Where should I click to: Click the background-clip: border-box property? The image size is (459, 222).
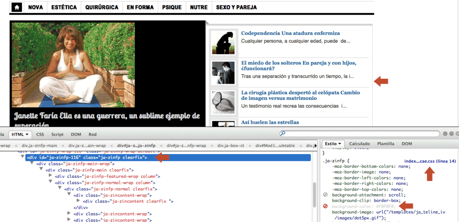[x=366, y=200]
